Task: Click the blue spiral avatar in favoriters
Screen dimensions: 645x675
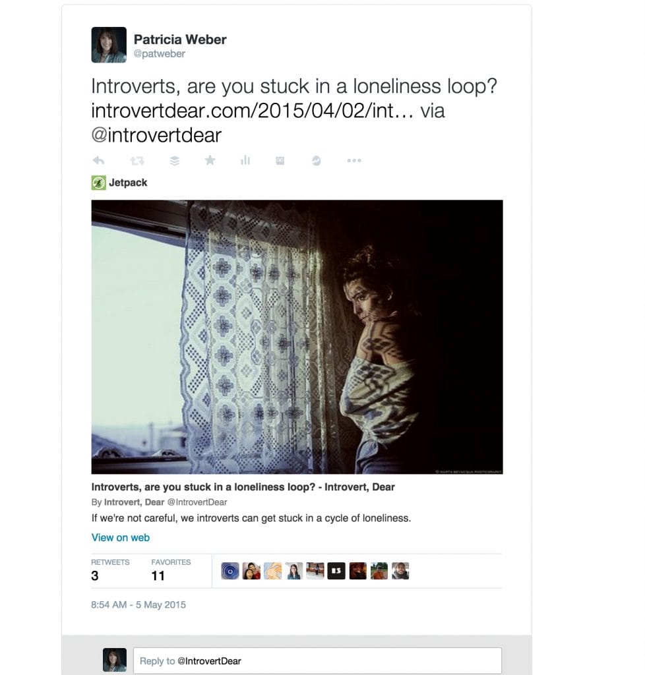Action: coord(230,572)
